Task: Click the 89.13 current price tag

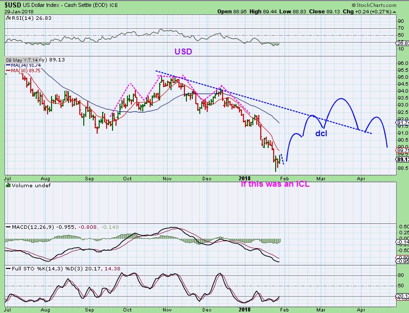Action: [x=402, y=159]
